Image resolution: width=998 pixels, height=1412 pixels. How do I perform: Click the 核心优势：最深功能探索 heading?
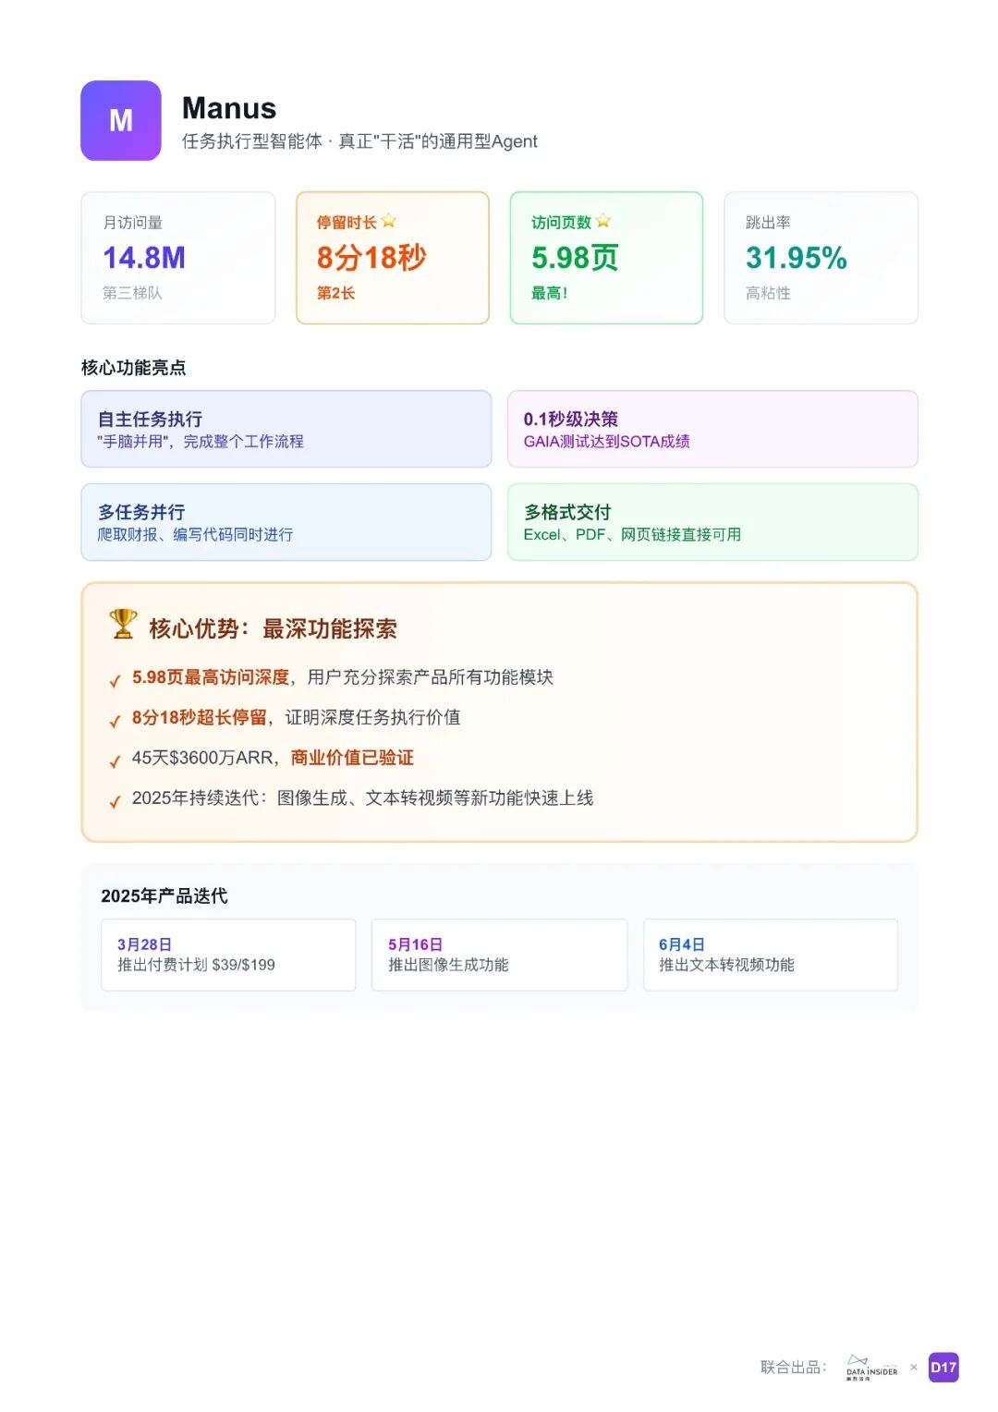274,628
